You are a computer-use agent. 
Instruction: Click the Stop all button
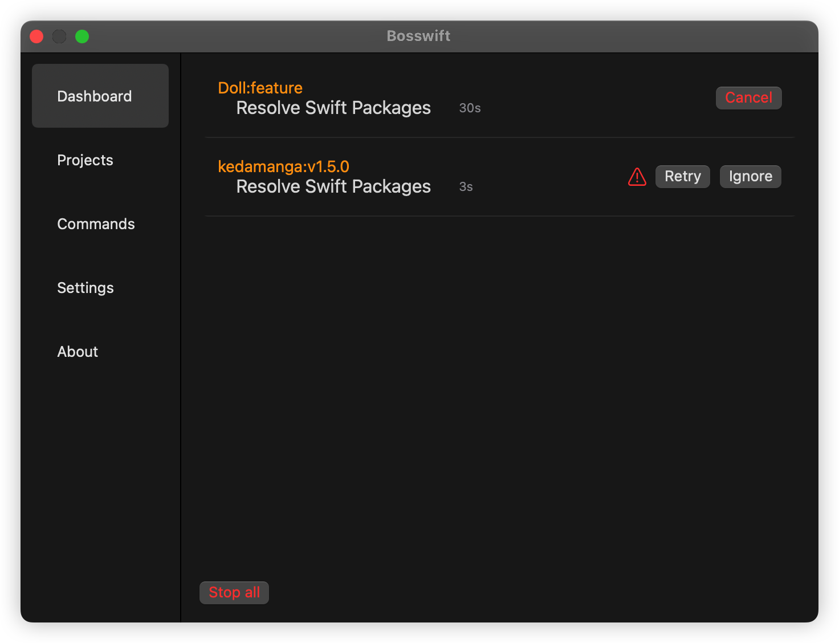[x=234, y=592]
